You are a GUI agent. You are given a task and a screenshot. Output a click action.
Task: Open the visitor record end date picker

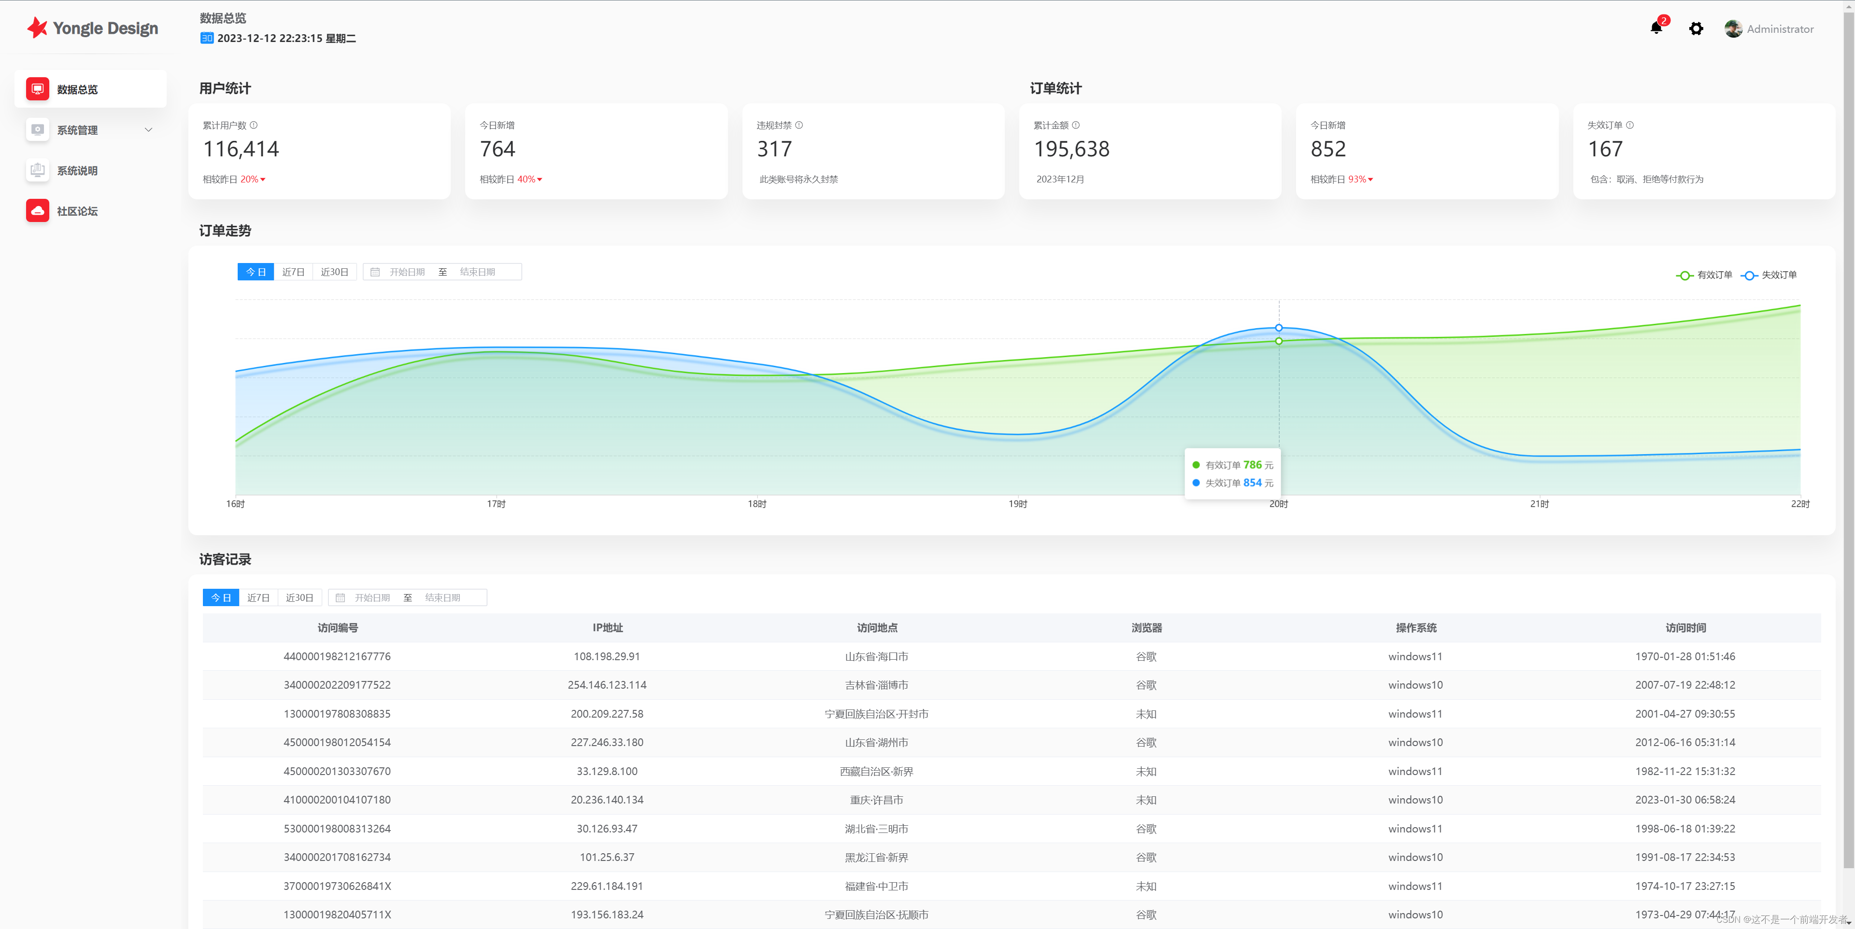point(442,598)
